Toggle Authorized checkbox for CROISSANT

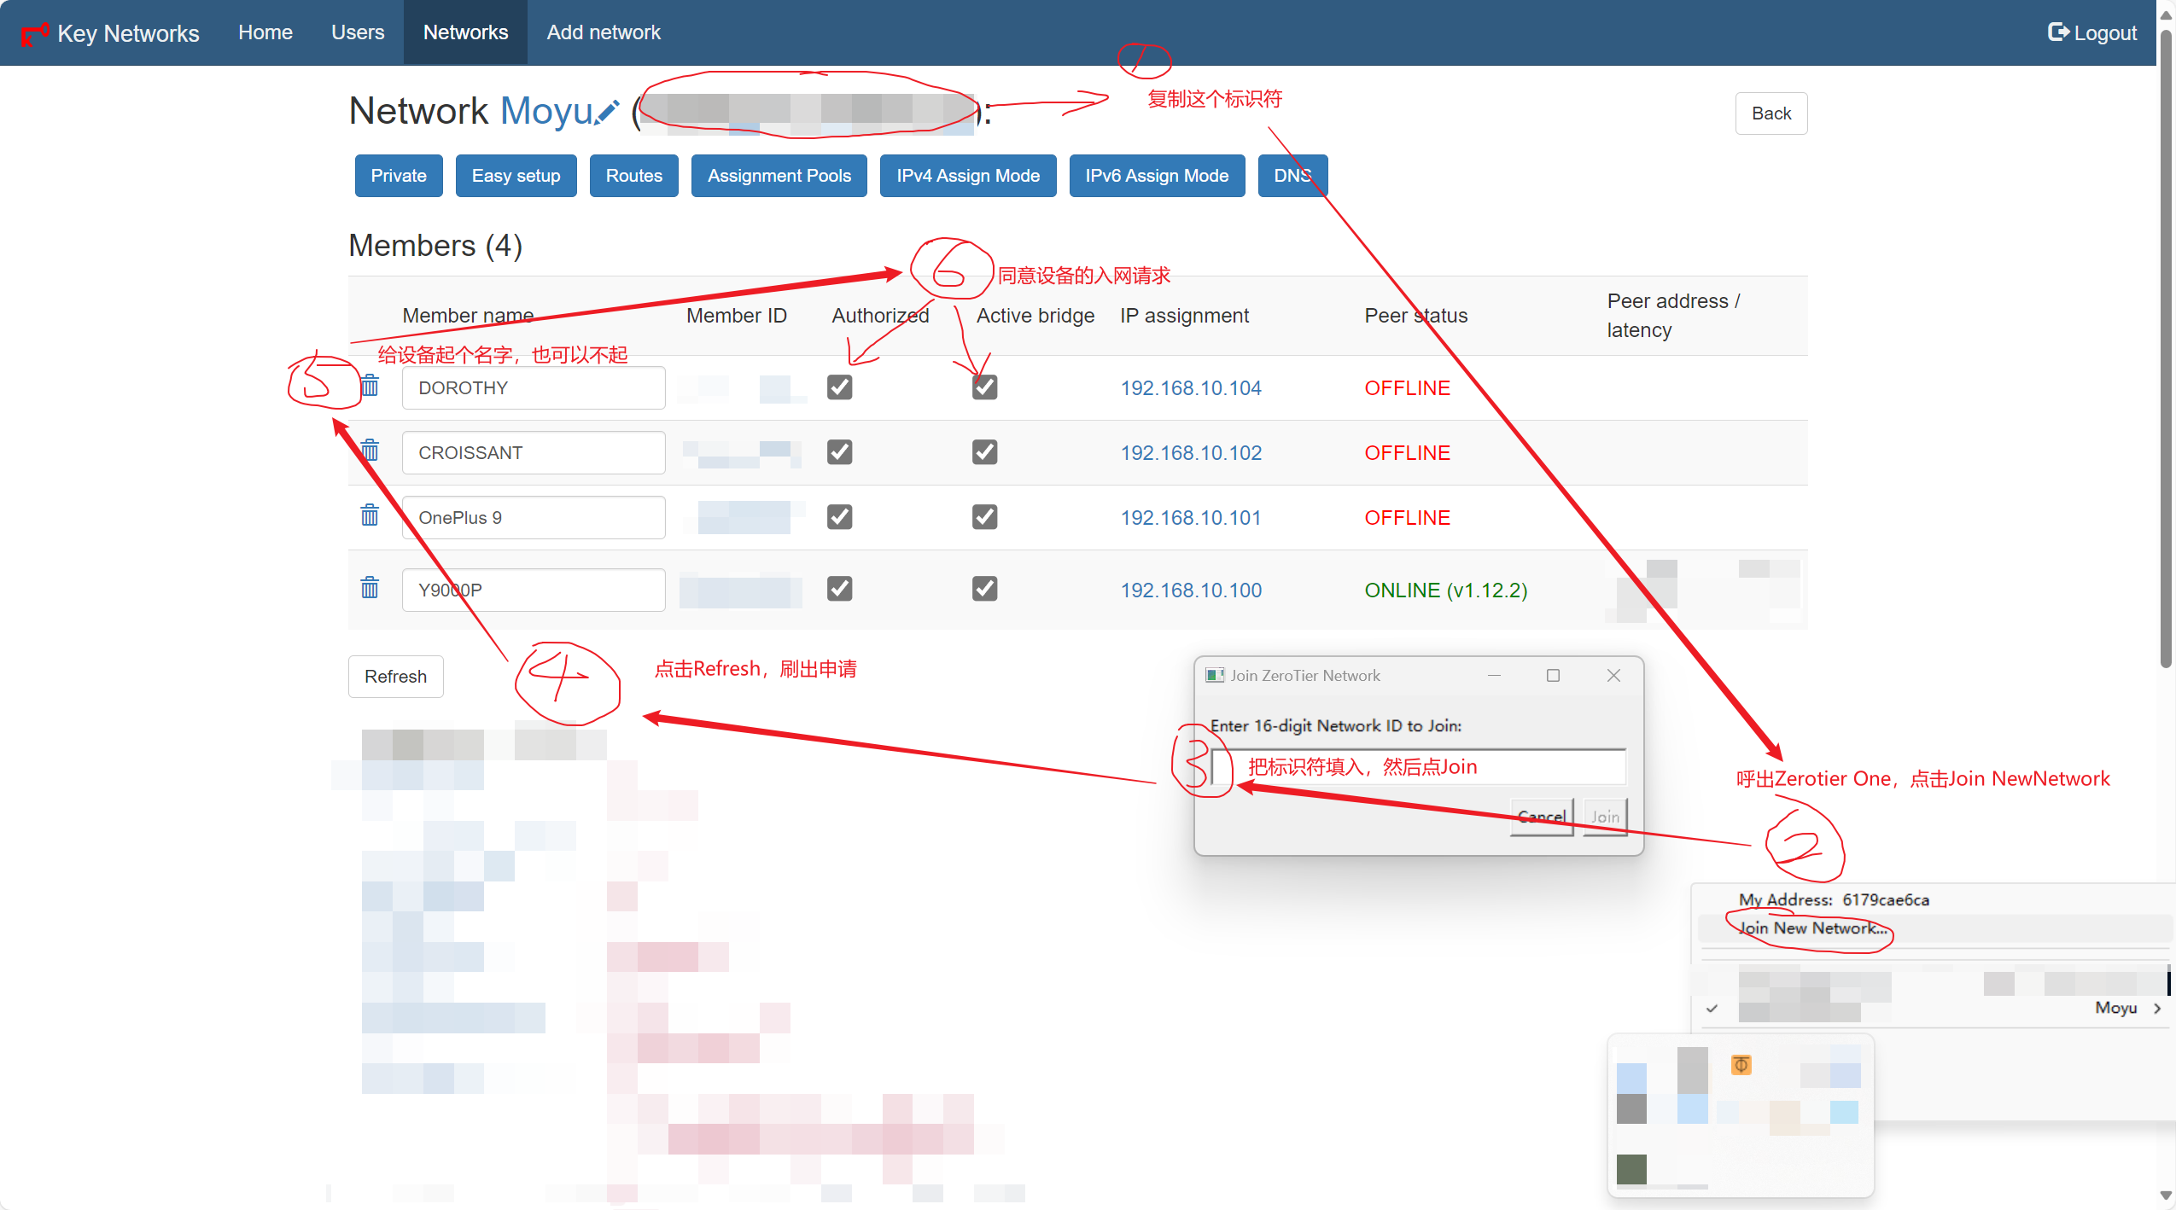(840, 452)
